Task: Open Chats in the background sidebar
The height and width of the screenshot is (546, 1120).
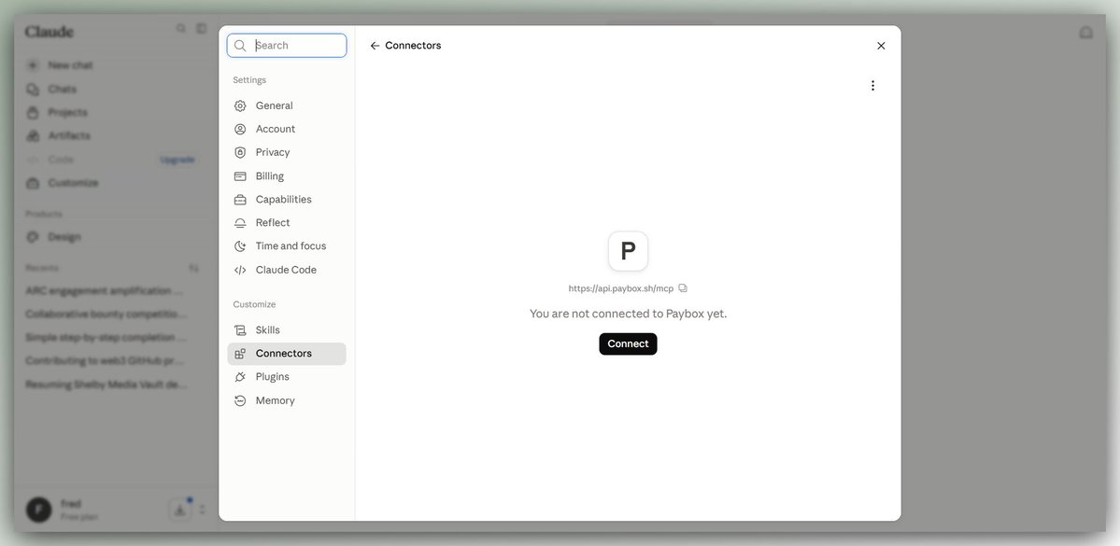Action: click(x=62, y=90)
